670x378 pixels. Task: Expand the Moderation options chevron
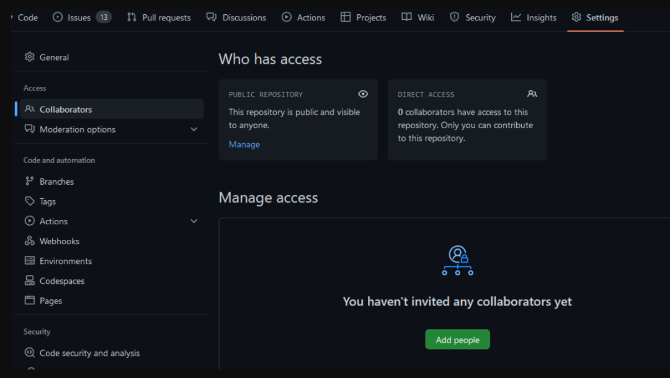194,130
